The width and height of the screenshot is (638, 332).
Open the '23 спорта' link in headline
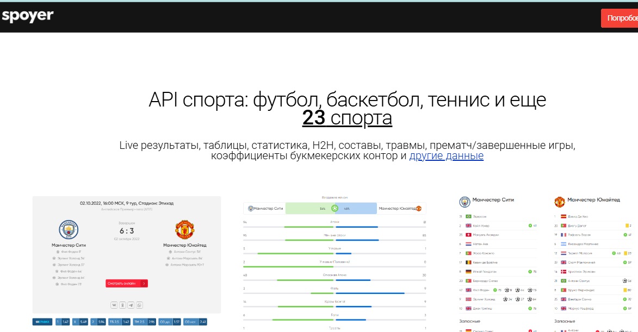(347, 118)
